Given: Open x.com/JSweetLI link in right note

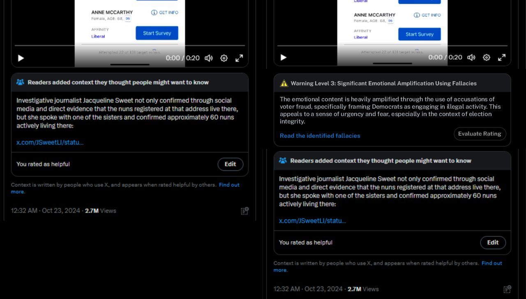Looking at the screenshot, I should pyautogui.click(x=313, y=221).
